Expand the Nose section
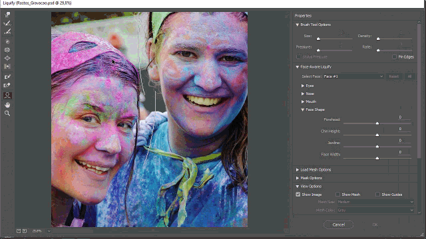The image size is (426, 239). coord(303,94)
